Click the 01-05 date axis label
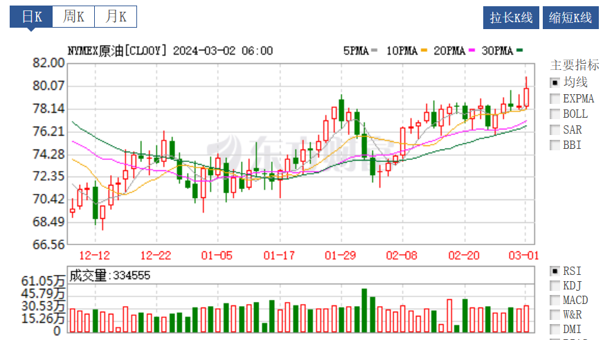 coord(217,256)
